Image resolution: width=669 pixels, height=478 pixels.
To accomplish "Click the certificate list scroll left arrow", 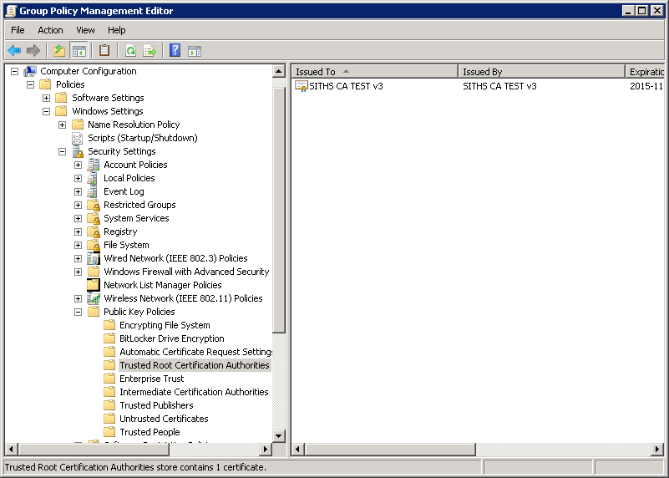I will pyautogui.click(x=298, y=449).
